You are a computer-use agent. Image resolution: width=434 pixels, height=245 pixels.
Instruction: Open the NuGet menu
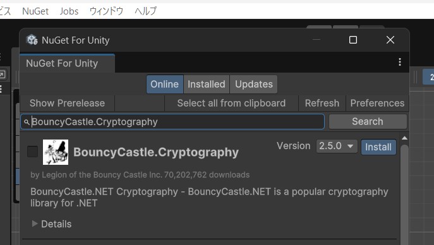click(x=35, y=11)
